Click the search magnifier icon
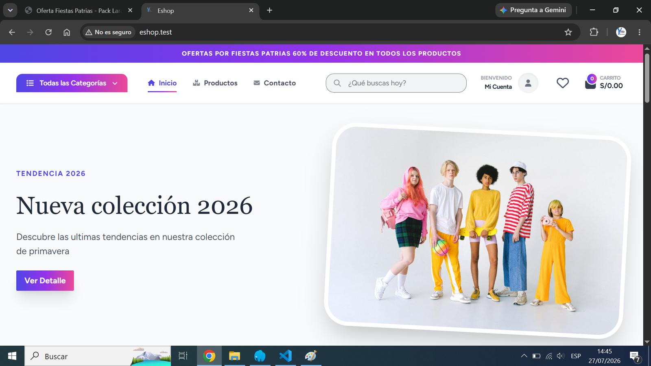This screenshot has height=366, width=651. coord(337,83)
